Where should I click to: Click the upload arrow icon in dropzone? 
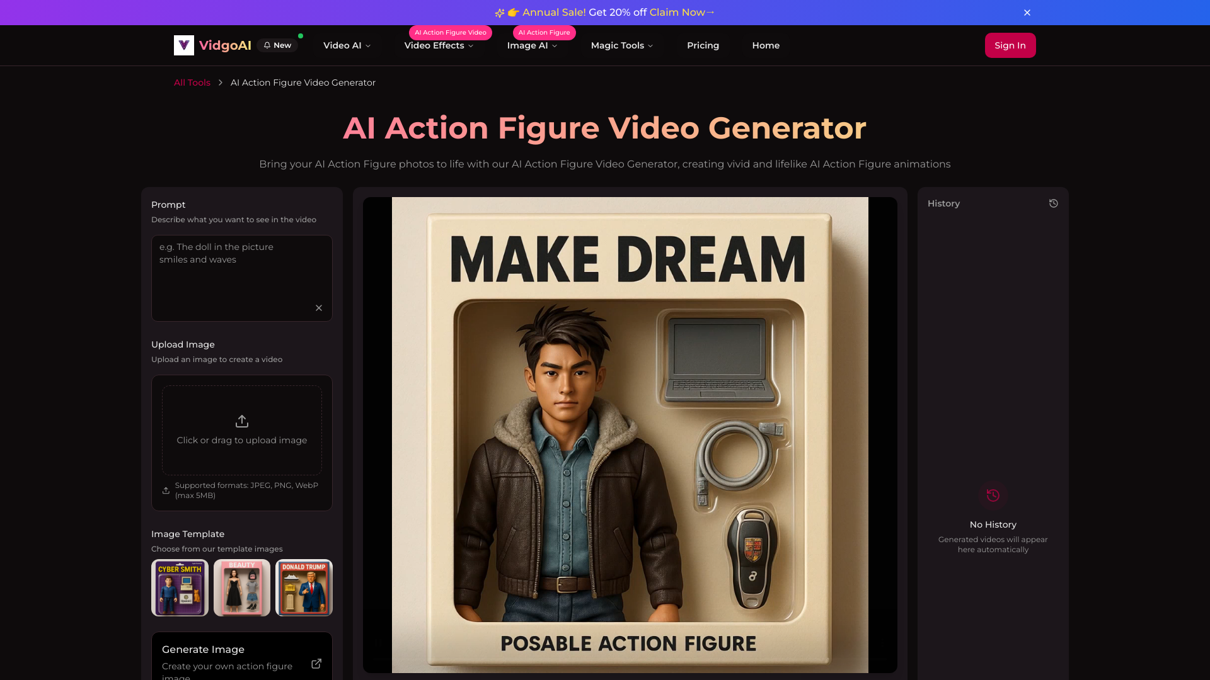pyautogui.click(x=242, y=421)
